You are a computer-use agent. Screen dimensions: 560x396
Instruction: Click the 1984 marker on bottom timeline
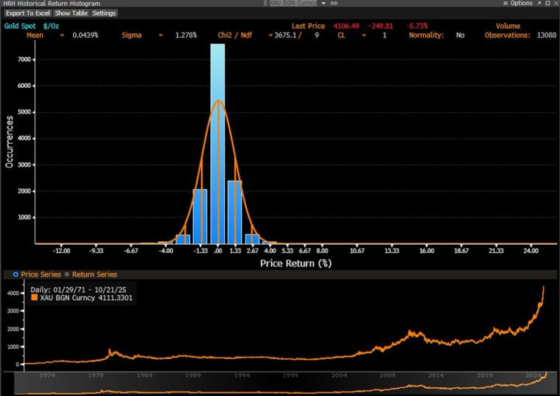144,375
